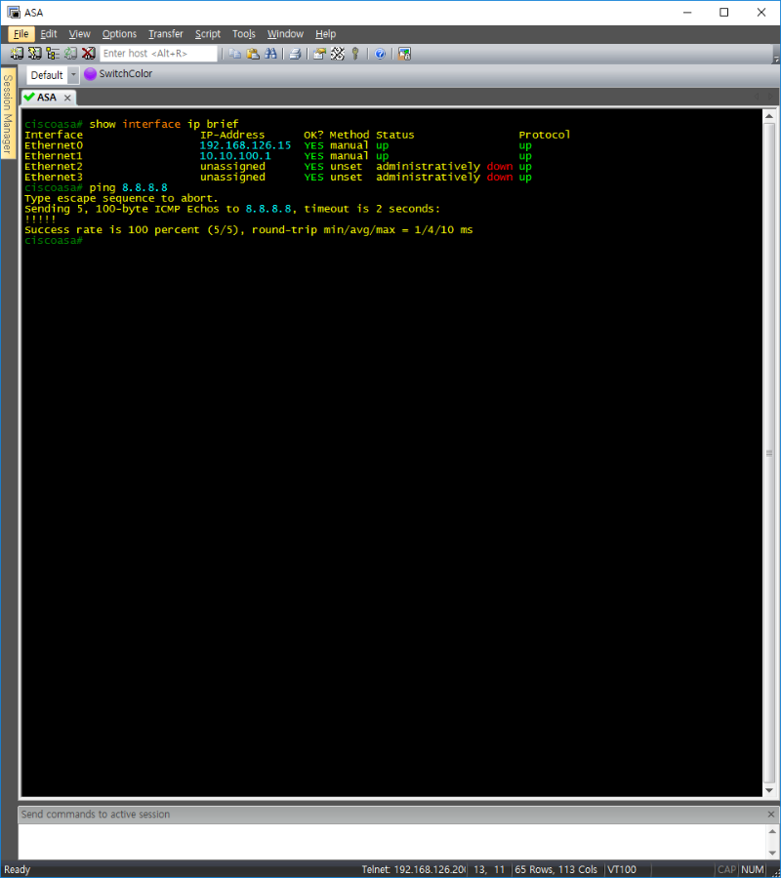The image size is (781, 878).
Task: Click the Copy toolbar icon
Action: pyautogui.click(x=235, y=54)
